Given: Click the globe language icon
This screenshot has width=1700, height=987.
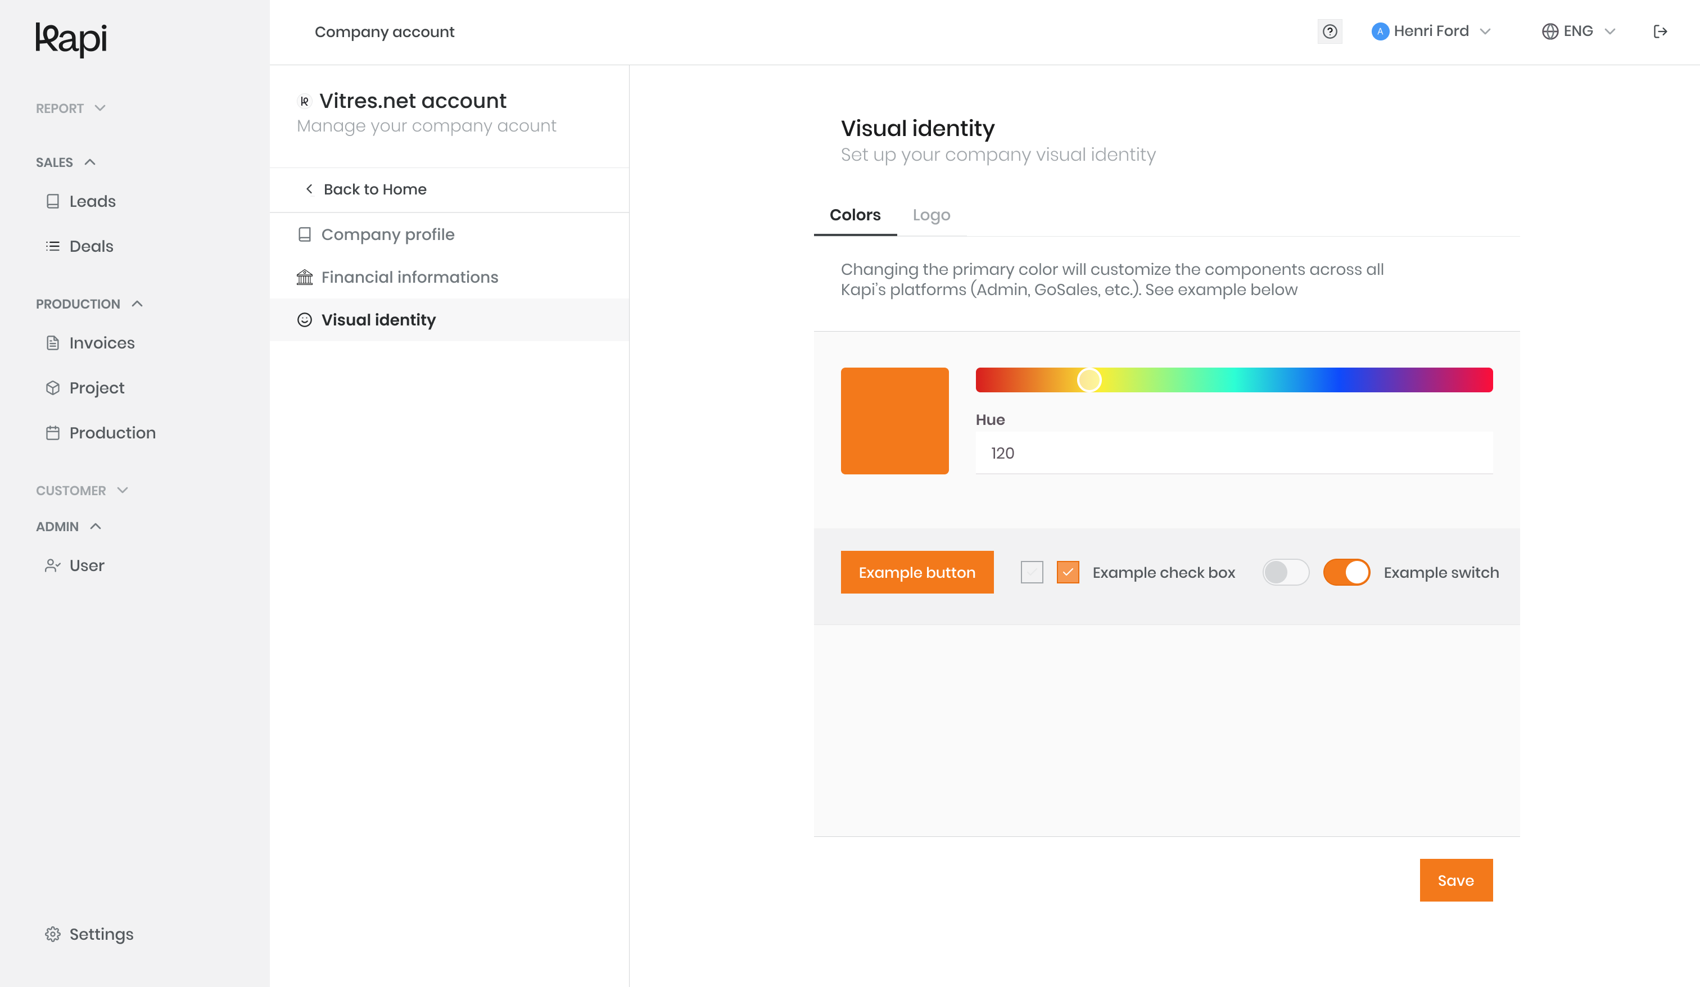Looking at the screenshot, I should [x=1549, y=31].
